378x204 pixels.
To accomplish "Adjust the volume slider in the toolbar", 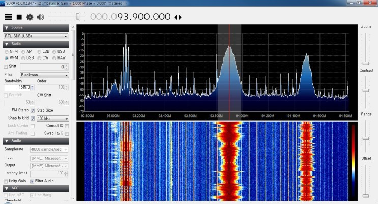I will pyautogui.click(x=78, y=17).
